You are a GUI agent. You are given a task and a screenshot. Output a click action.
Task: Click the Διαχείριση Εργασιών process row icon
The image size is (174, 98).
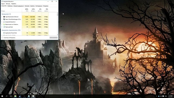pos(4,22)
